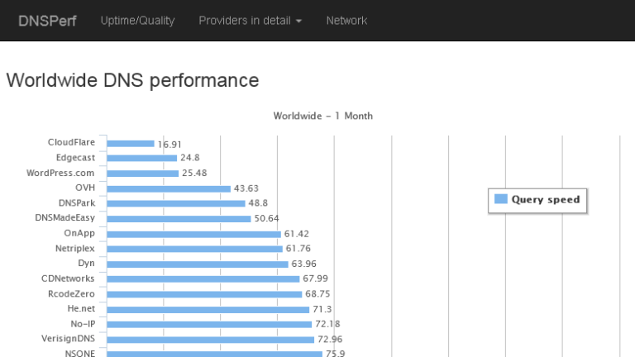
Task: Click the Dyn bar
Action: coord(198,264)
